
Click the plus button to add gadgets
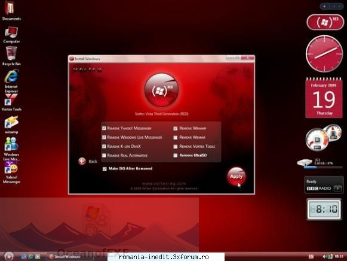(x=324, y=6)
